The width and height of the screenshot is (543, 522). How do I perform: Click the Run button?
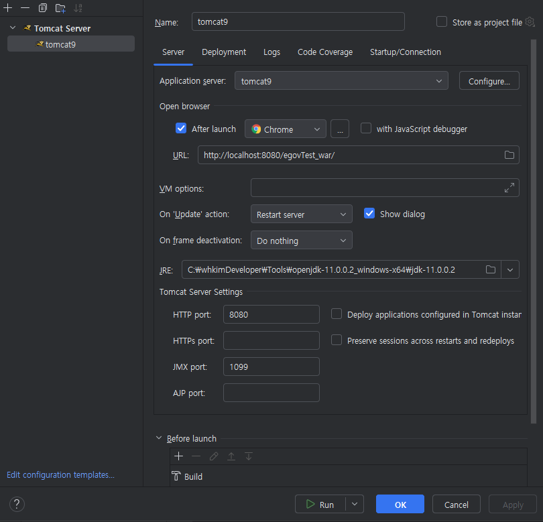point(320,504)
